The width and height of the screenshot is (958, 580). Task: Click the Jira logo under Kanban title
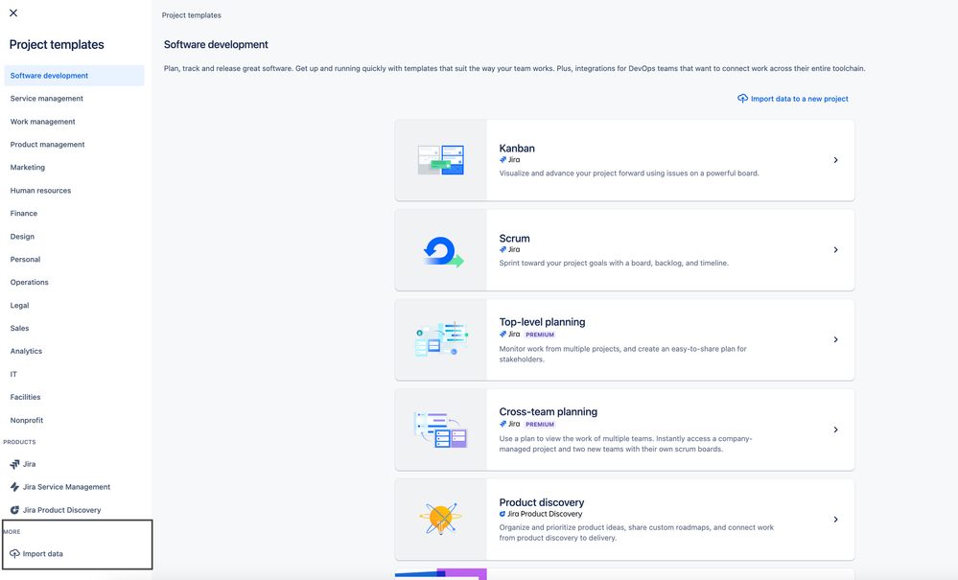pos(509,160)
